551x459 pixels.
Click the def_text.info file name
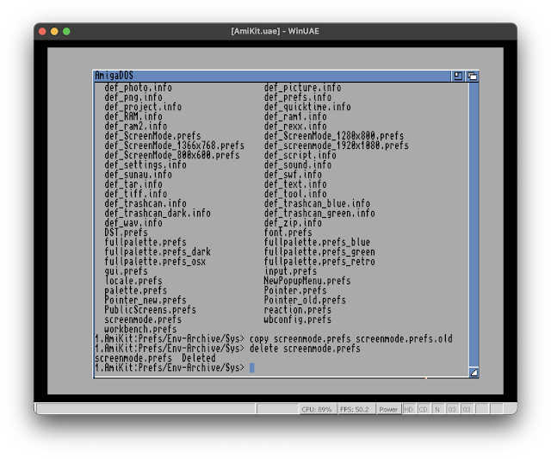[x=295, y=184]
